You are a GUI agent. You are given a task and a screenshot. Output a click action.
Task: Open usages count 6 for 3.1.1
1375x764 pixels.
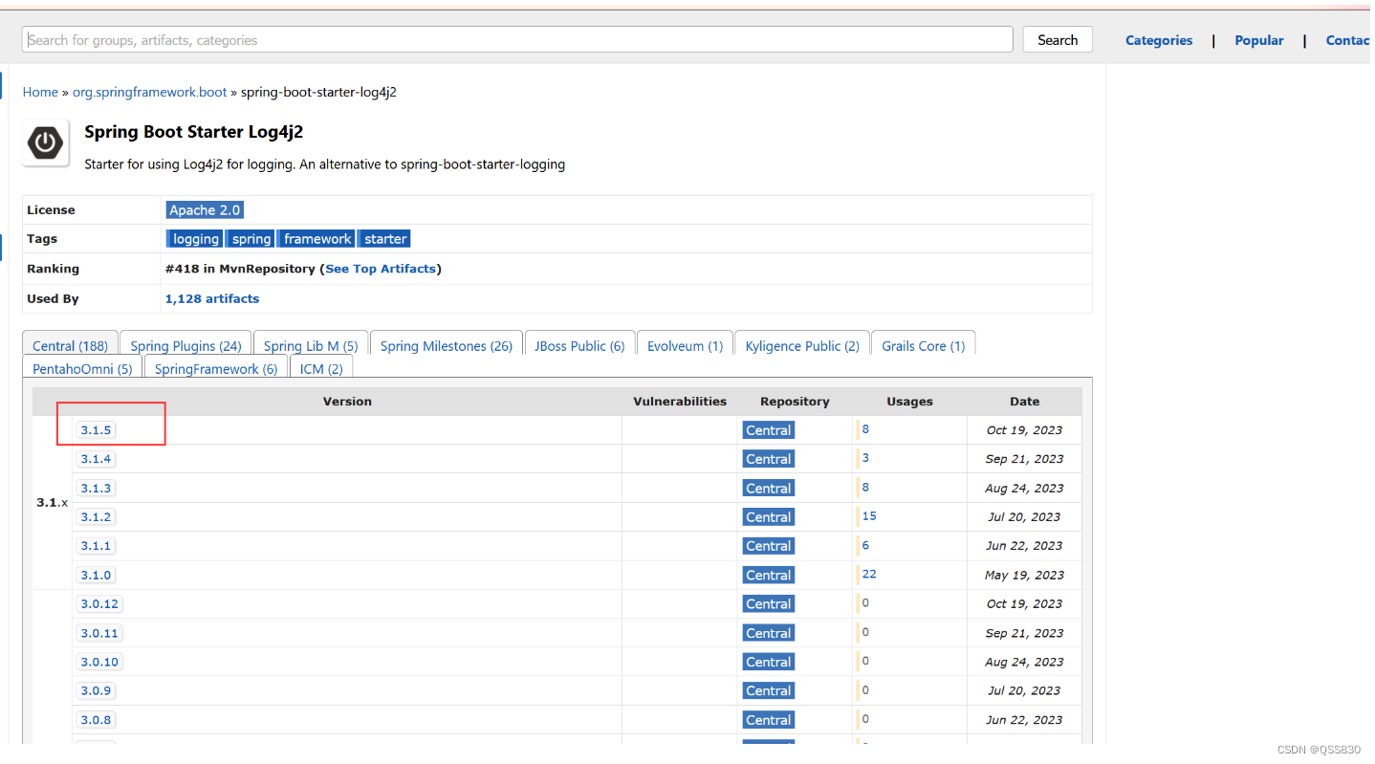tap(865, 545)
